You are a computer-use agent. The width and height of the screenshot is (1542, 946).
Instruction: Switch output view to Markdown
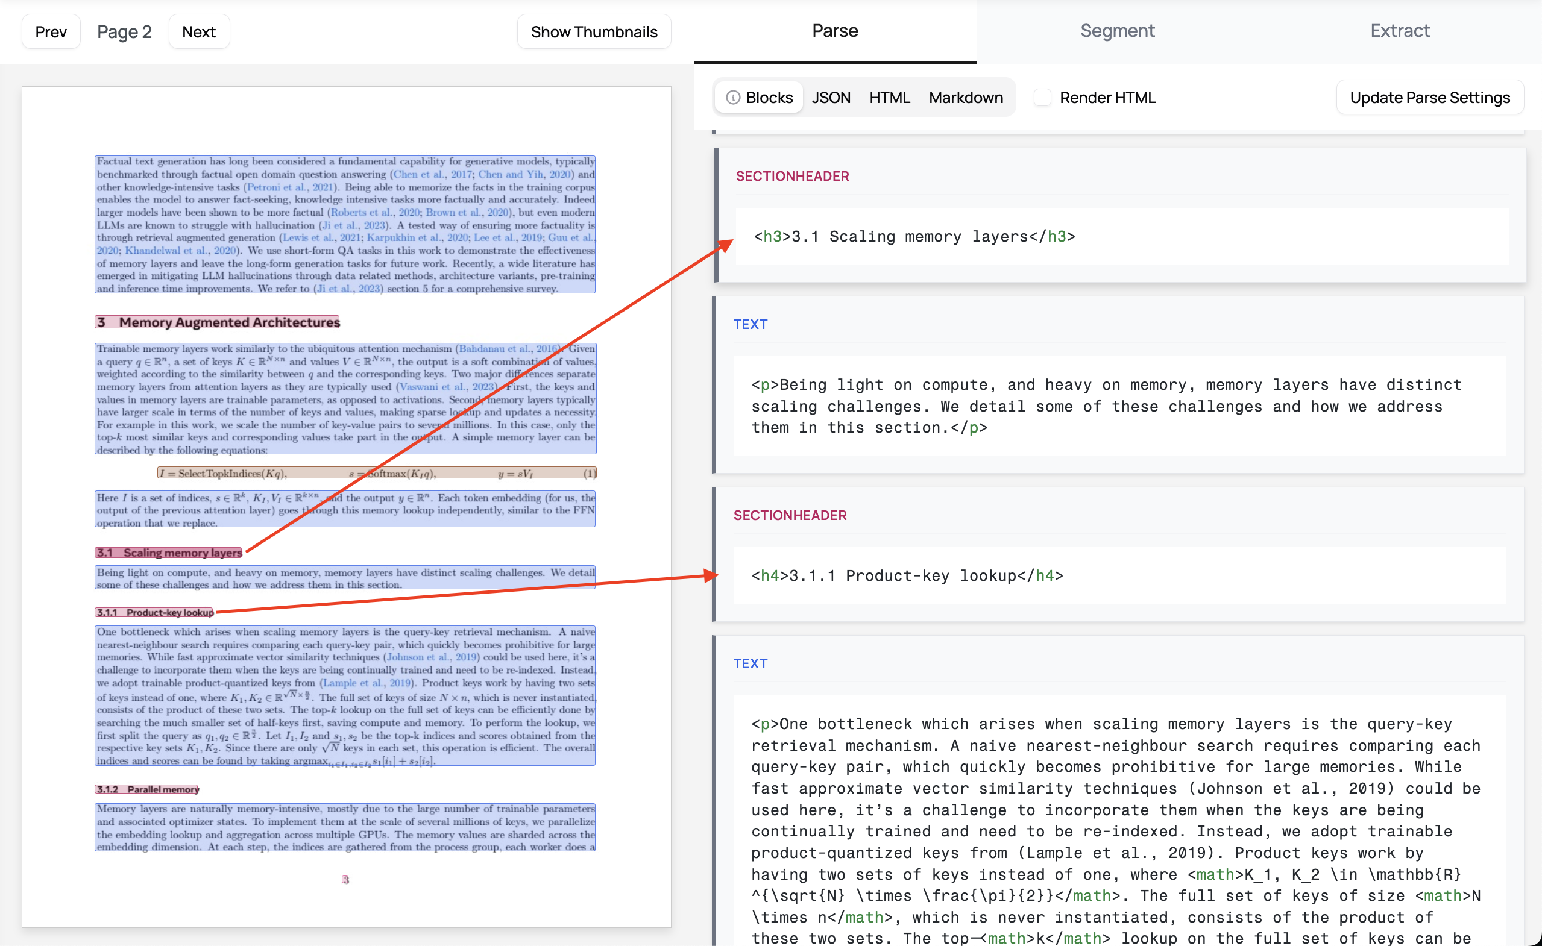pyautogui.click(x=966, y=98)
